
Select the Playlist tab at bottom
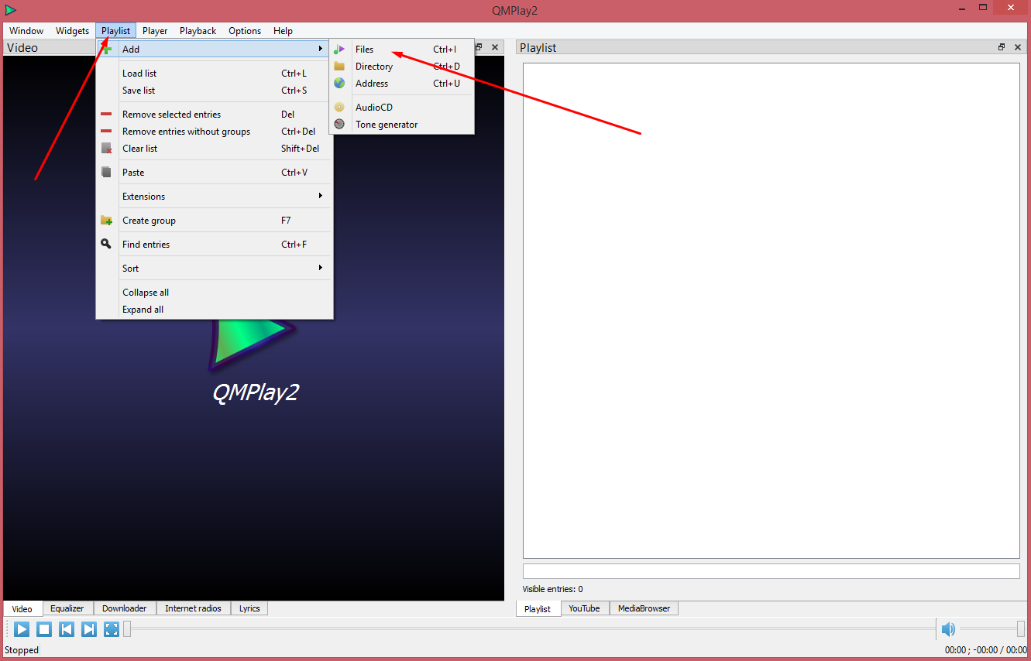click(x=538, y=609)
